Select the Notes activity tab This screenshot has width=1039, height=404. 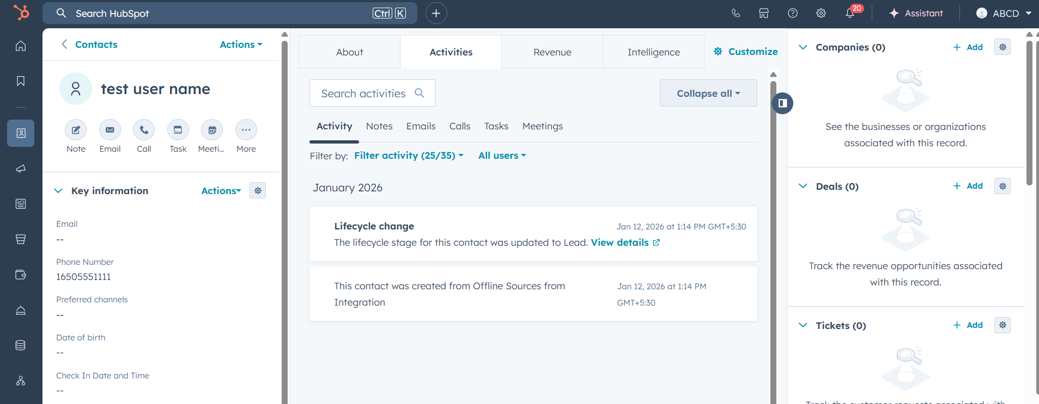click(379, 126)
